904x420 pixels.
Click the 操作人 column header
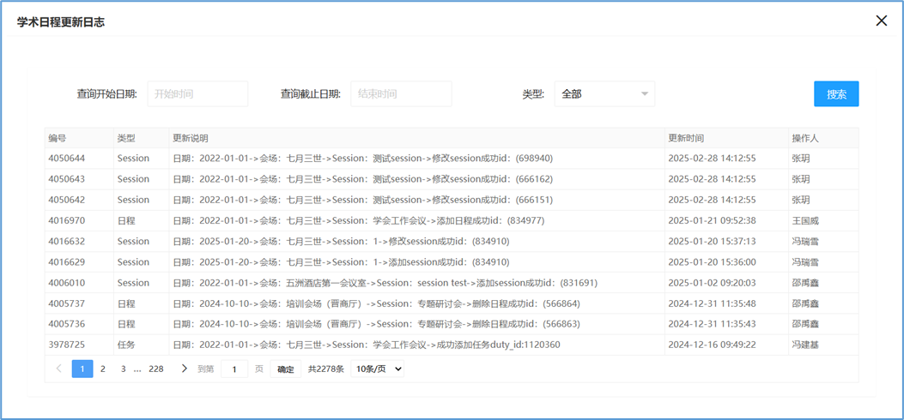[805, 138]
